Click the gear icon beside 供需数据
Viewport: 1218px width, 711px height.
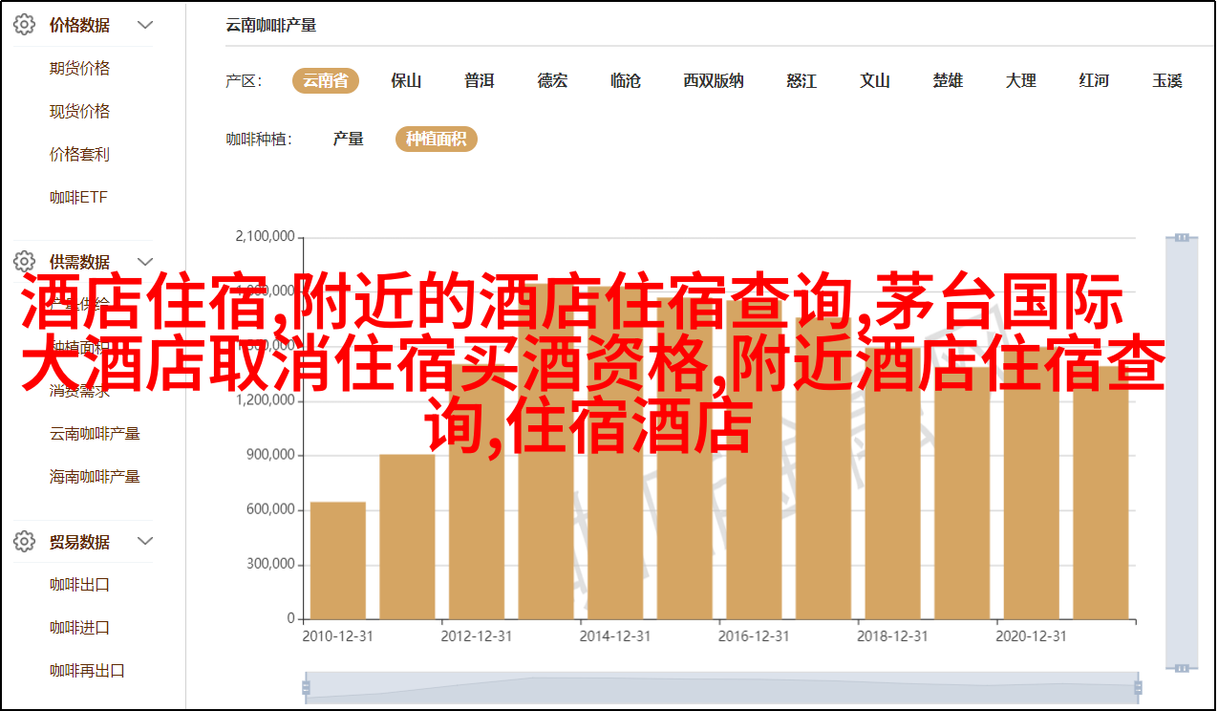pyautogui.click(x=24, y=261)
